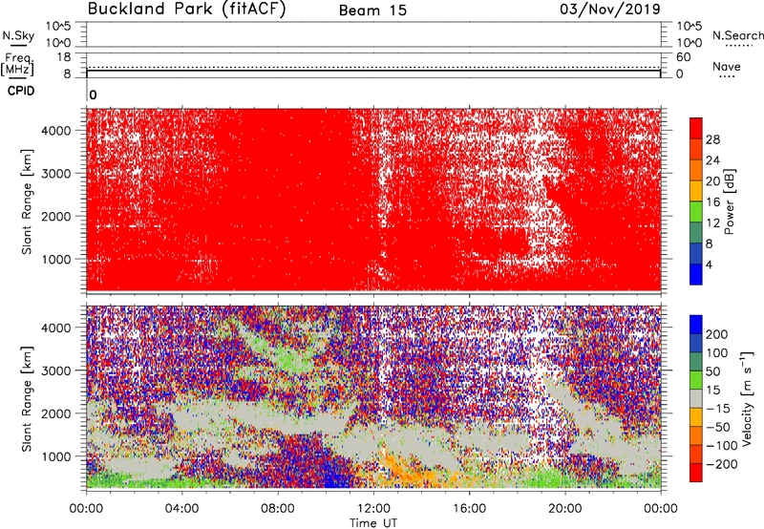The height and width of the screenshot is (529, 764).
Task: Click the green 12-16 dB Power colorbar segment
Action: coord(696,211)
